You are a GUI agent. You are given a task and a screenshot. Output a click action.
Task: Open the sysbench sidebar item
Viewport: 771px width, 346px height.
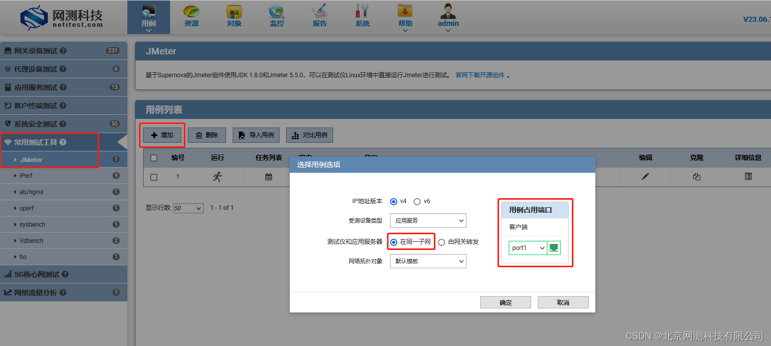[x=64, y=225]
